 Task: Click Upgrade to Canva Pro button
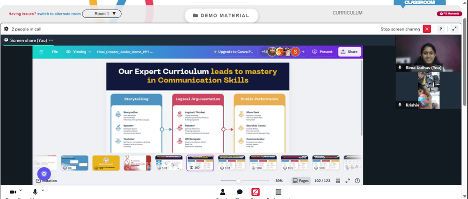(234, 52)
